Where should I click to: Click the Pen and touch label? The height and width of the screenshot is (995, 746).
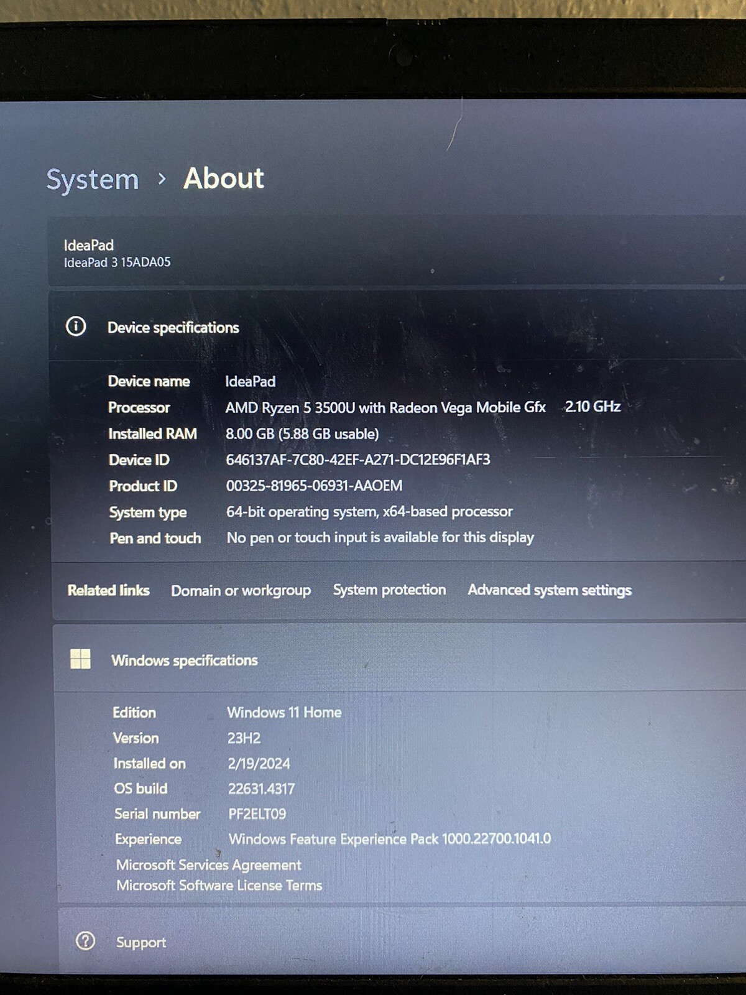(x=155, y=538)
